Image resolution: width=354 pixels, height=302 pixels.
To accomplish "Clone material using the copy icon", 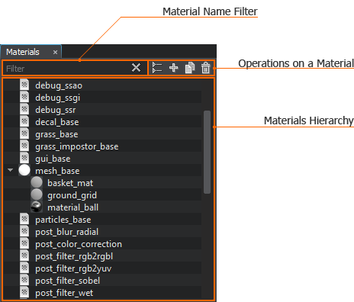I will 190,68.
